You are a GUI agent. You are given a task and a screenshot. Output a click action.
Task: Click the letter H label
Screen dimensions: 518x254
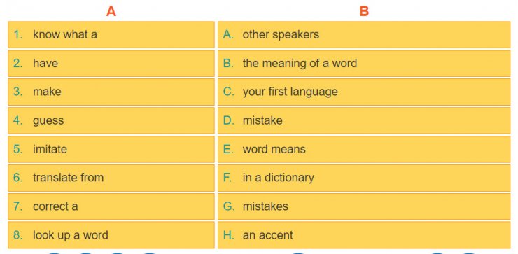[229, 235]
